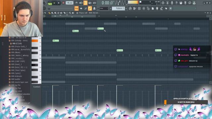This screenshot has height=119, width=212.
Task: Toggle Pattern/Song mode button
Action: (50, 3)
